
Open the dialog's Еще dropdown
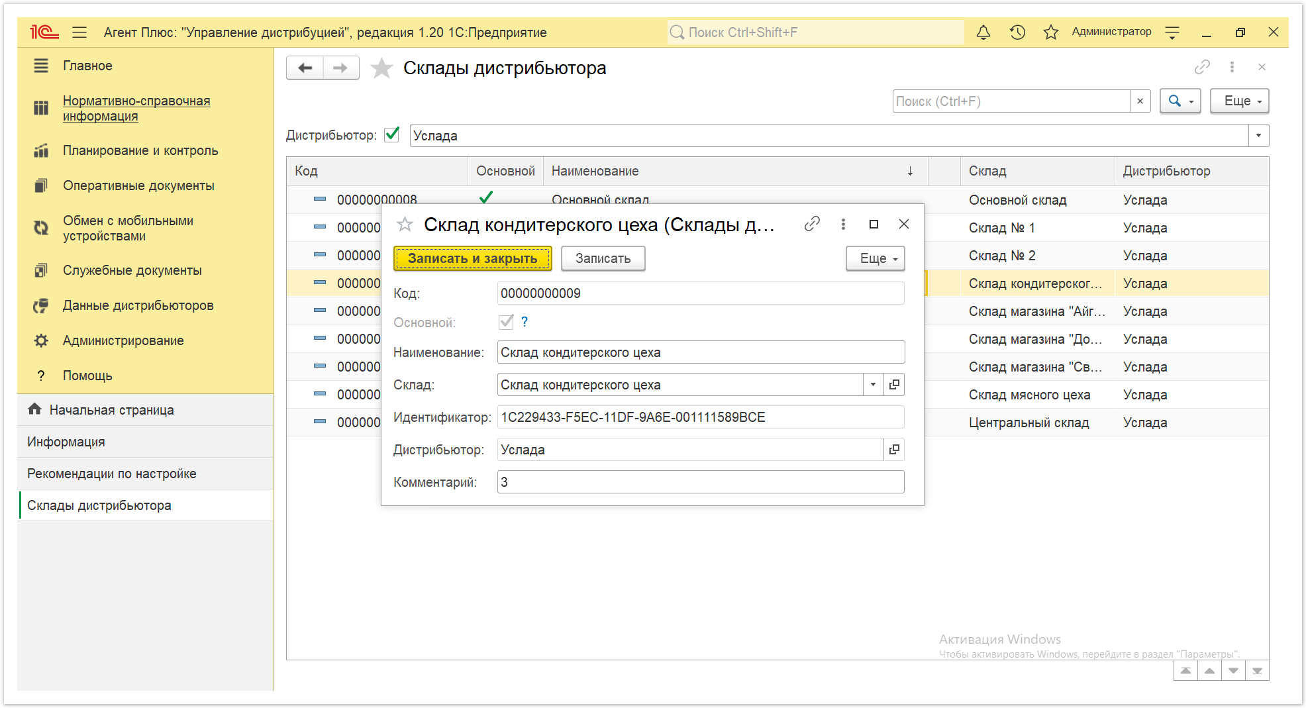coord(876,258)
